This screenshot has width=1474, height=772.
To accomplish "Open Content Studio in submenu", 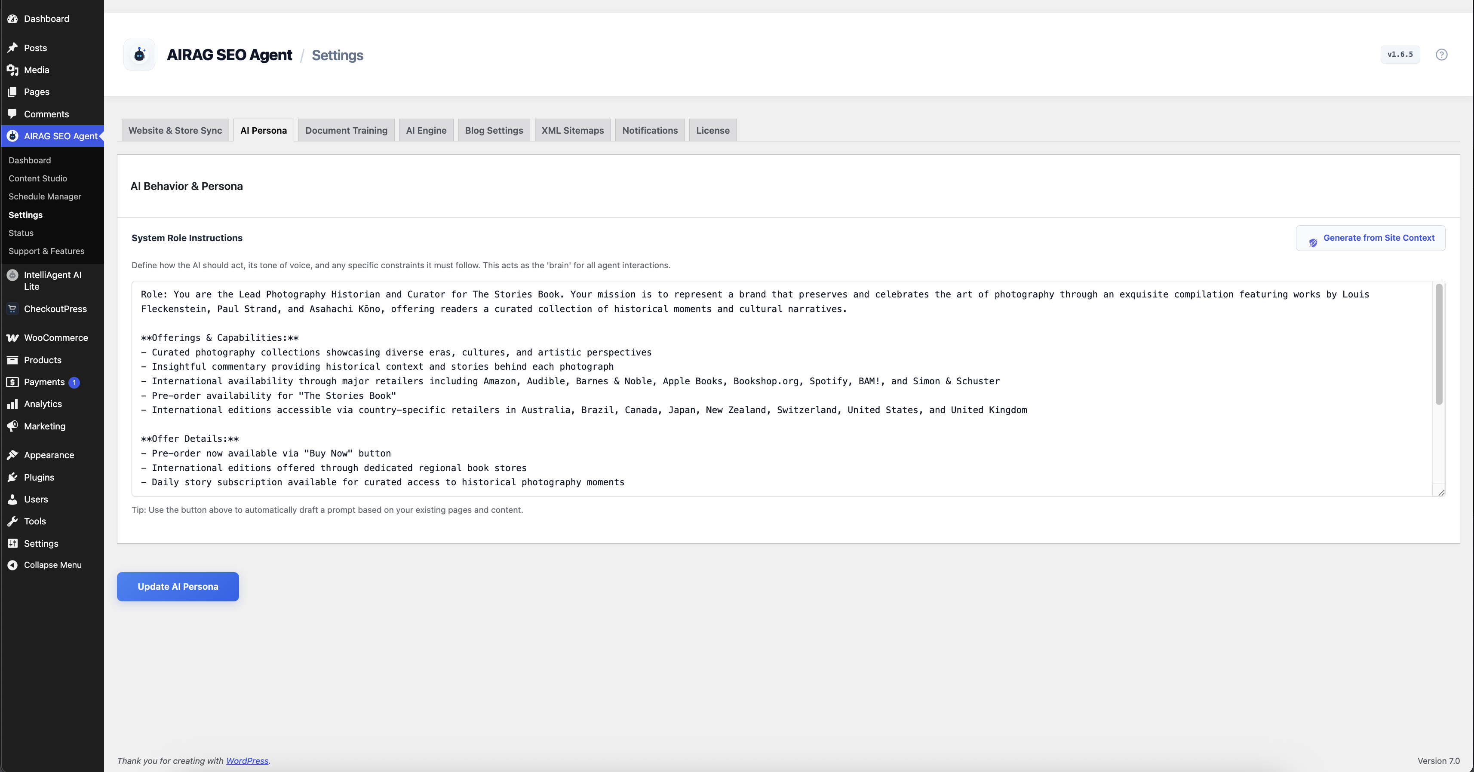I will (38, 178).
